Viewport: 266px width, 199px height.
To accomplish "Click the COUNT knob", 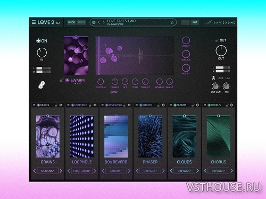I will [186, 40].
